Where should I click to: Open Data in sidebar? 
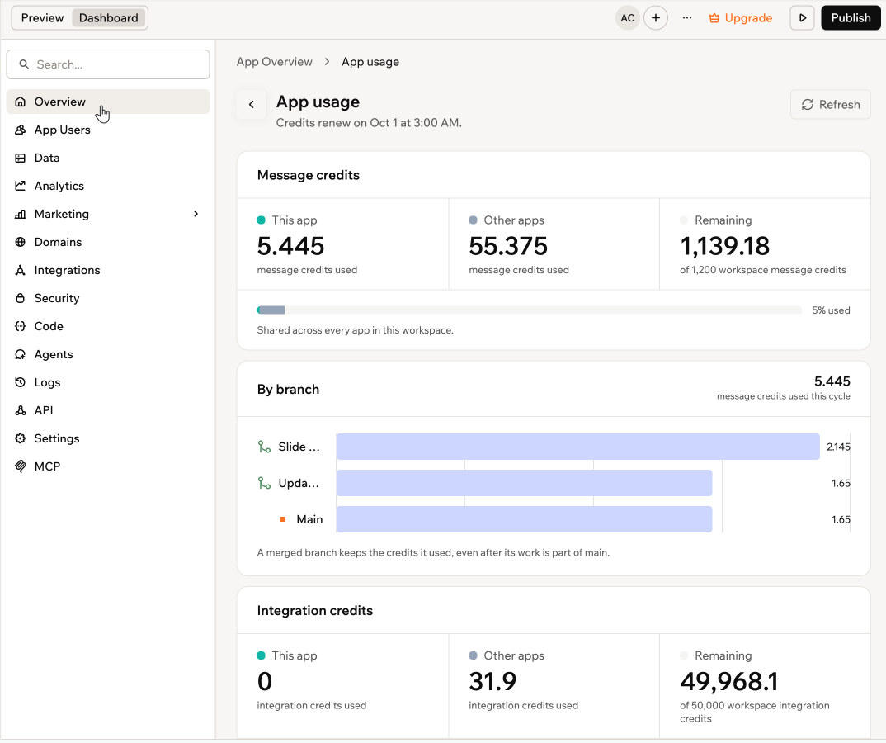point(108,158)
